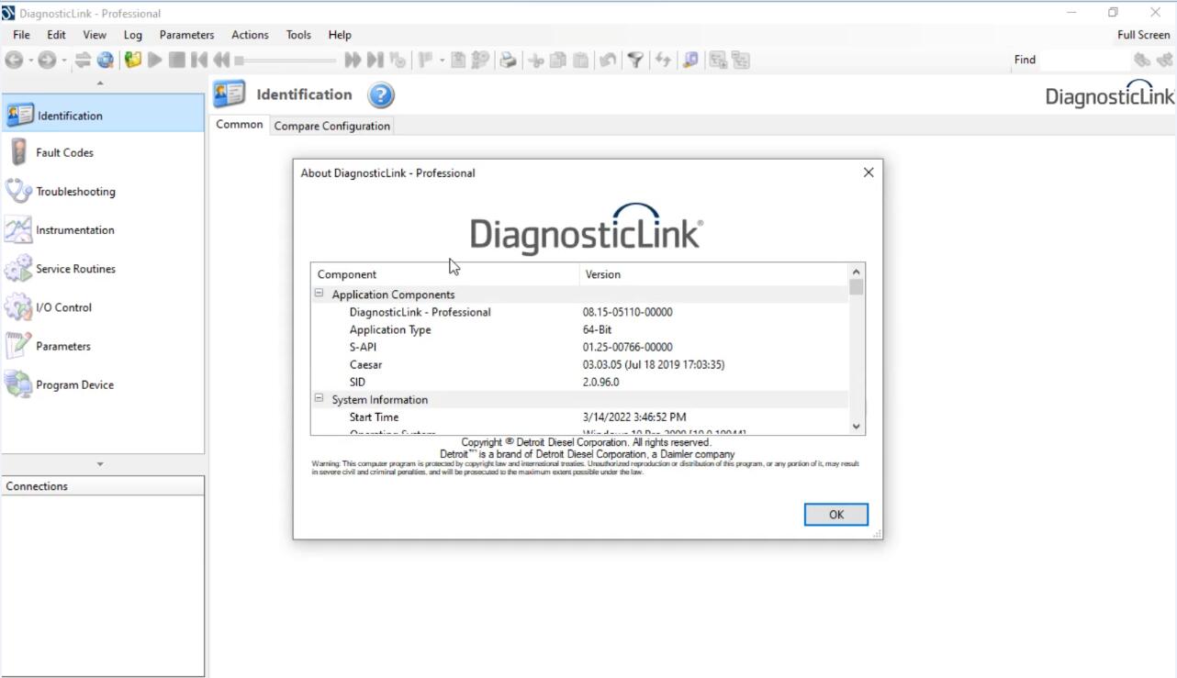The image size is (1177, 678).
Task: Click the copy toolbar icon
Action: [557, 60]
